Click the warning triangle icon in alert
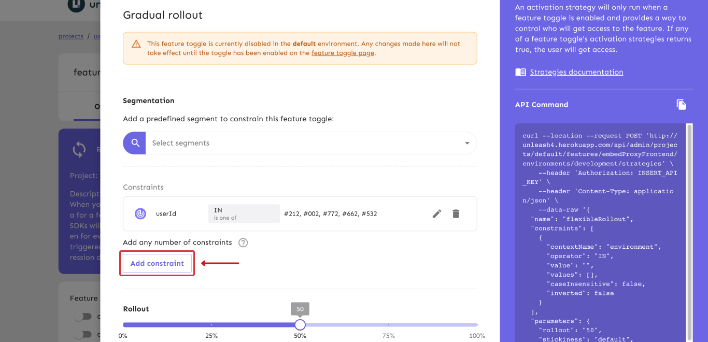 click(x=136, y=44)
